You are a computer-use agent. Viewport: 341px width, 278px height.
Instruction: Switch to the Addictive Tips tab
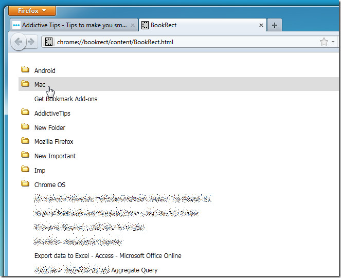74,25
